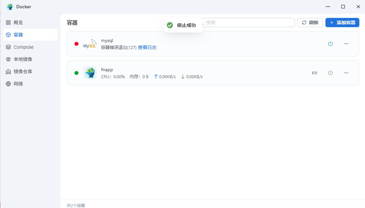Minimize the Docker window
Screen dimensions: 365x208
(328, 7)
